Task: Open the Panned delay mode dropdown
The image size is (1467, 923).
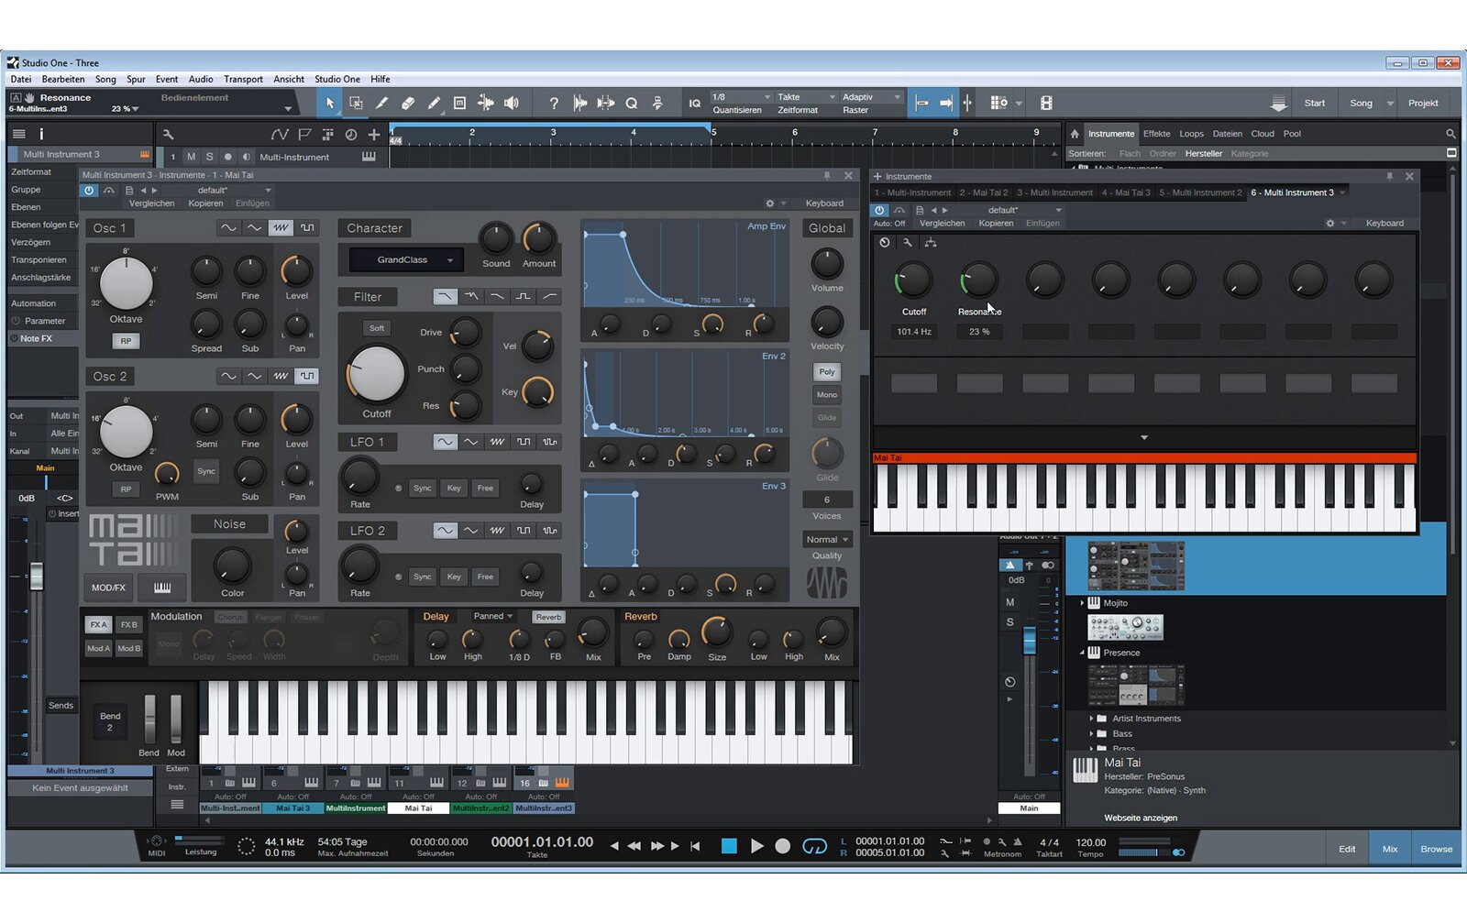Action: click(x=493, y=617)
